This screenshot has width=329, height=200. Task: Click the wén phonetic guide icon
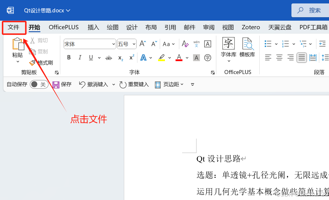(196, 44)
